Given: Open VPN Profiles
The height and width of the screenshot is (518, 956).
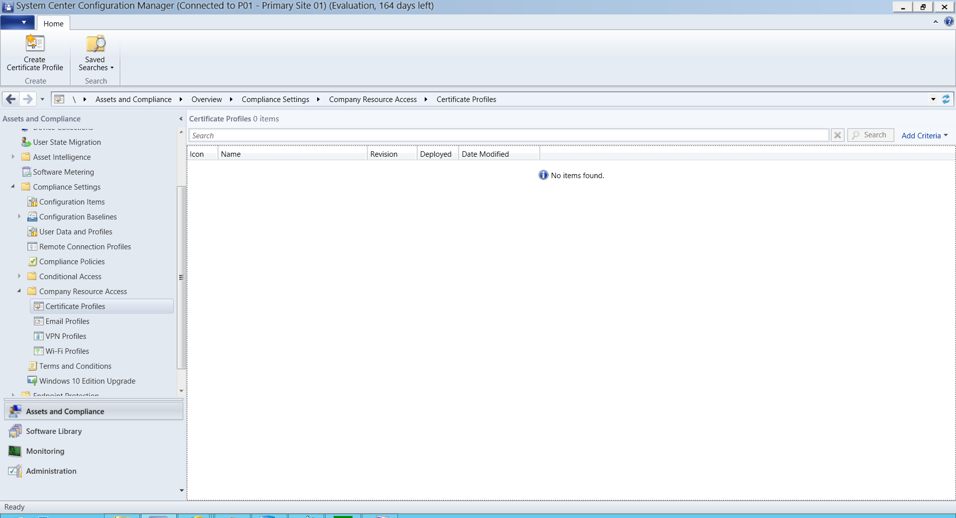Looking at the screenshot, I should click(x=65, y=336).
